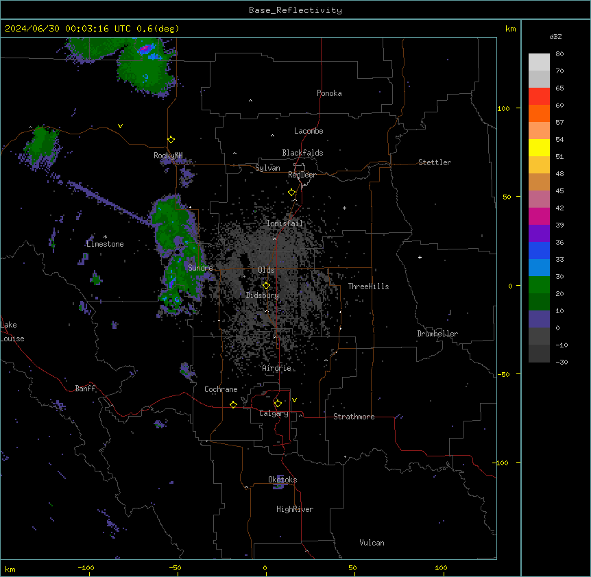Click the Didsbury label
The width and height of the screenshot is (591, 577).
[x=263, y=295]
